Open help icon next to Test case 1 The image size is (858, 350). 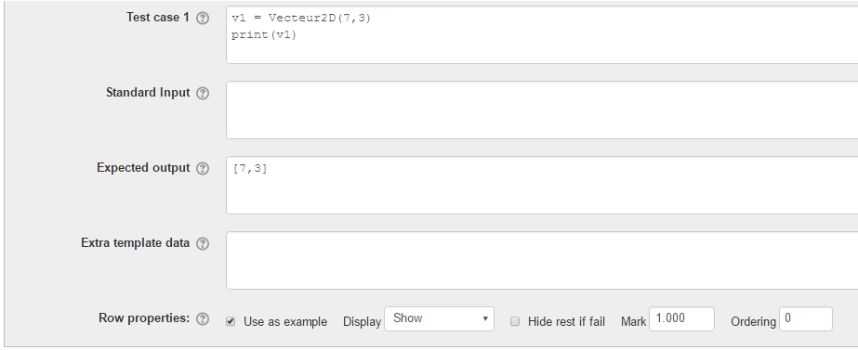(x=203, y=18)
